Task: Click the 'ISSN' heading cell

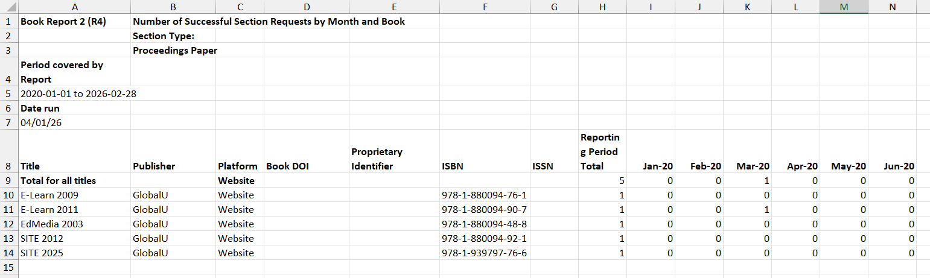Action: [555, 151]
